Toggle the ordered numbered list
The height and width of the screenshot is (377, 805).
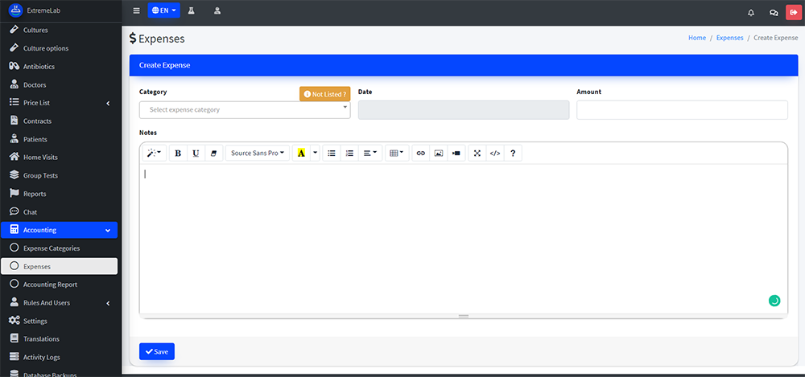click(x=349, y=153)
